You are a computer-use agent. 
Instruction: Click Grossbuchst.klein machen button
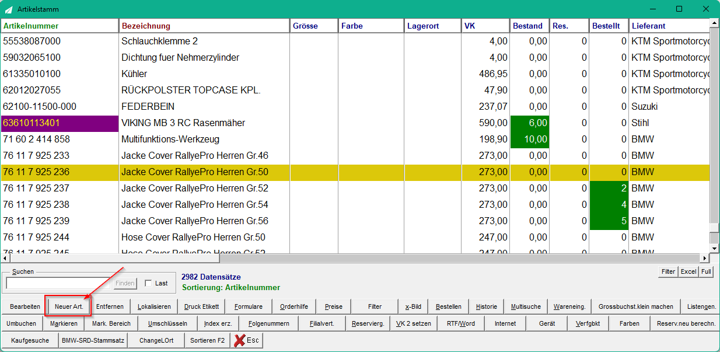click(635, 306)
